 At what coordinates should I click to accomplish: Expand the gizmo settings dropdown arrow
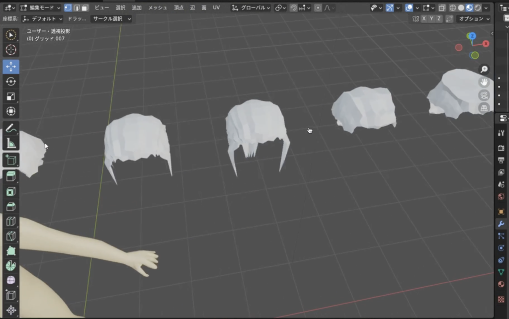point(398,8)
